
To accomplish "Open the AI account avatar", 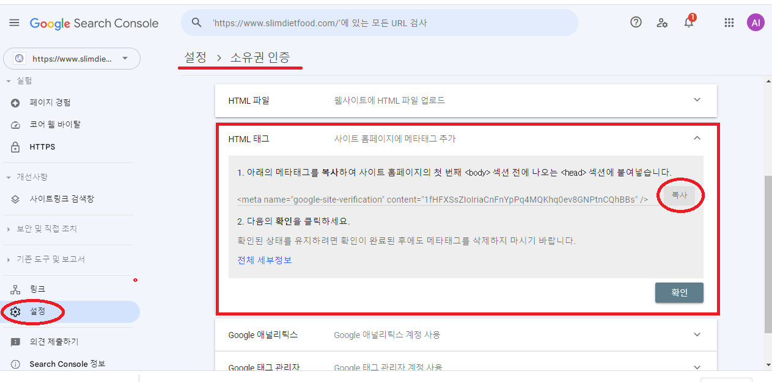I will coord(755,23).
